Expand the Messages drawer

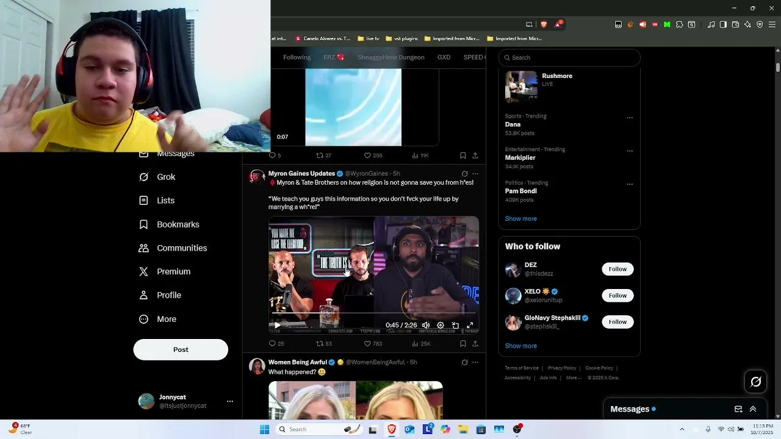pos(753,409)
